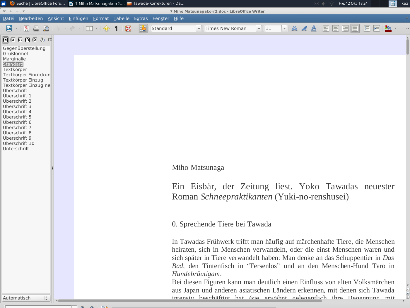The width and height of the screenshot is (410, 308).
Task: Click the taskbar start menu mouse icon
Action: pos(4,4)
